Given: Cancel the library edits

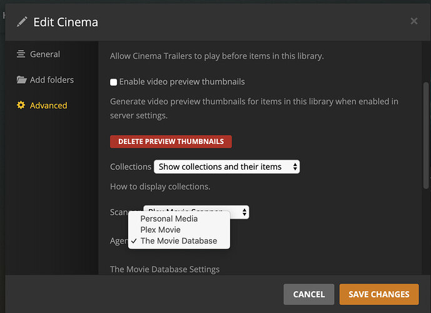Looking at the screenshot, I should tap(308, 294).
